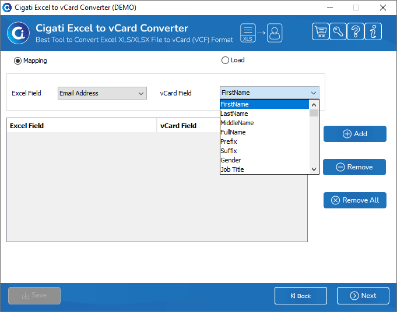Proceed with the Next button
The height and width of the screenshot is (312, 397).
point(363,296)
